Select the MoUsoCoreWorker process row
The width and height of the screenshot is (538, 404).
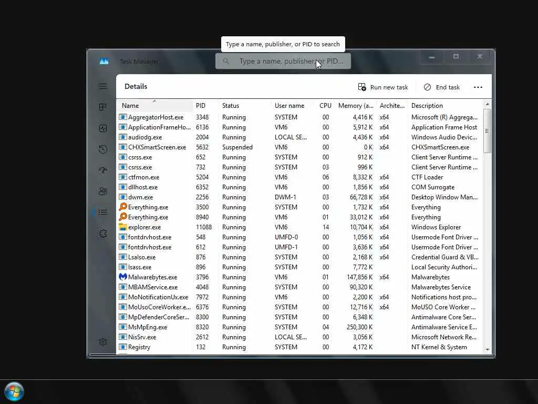299,307
